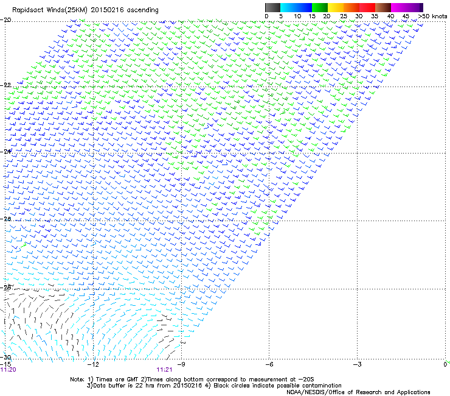Click the latitude label -22
Viewport: 450px width, 396px height.
(x=5, y=85)
